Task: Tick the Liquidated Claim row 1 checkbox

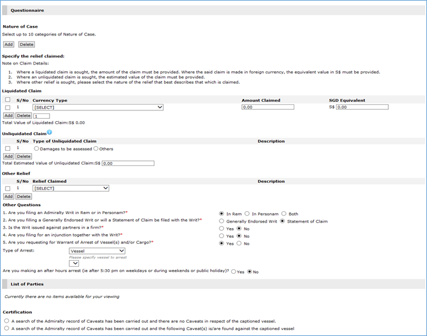Action: [x=7, y=107]
